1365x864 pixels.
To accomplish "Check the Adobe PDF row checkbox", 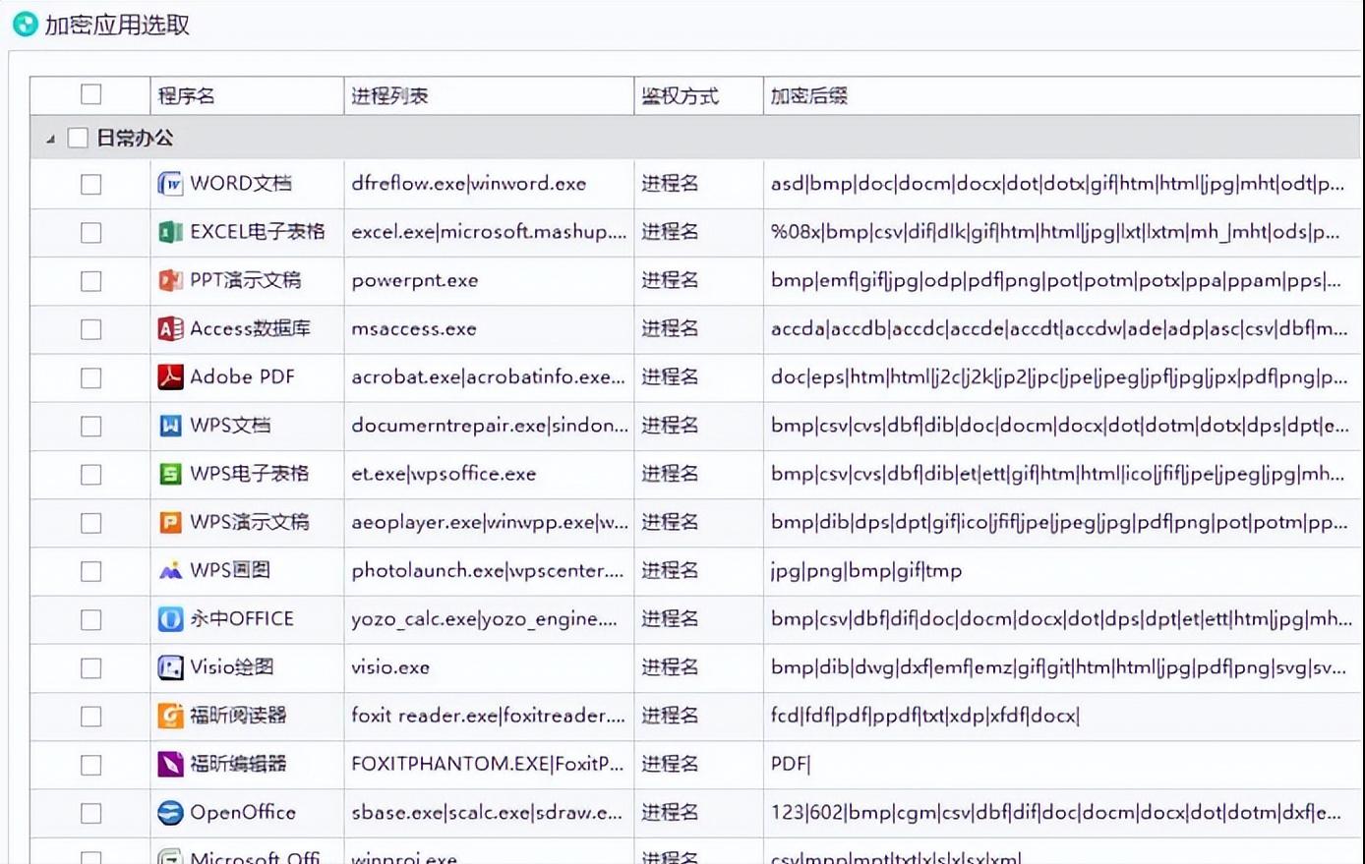I will click(x=90, y=377).
